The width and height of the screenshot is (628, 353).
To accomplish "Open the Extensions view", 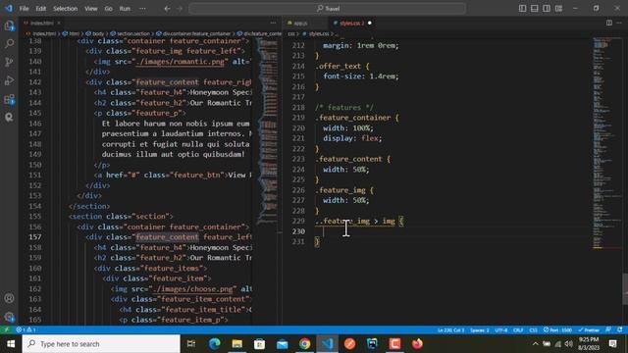I will coord(9,99).
